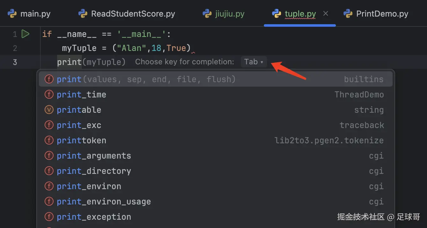427x228 pixels.
Task: Close the tuple.py tab
Action: coord(326,14)
